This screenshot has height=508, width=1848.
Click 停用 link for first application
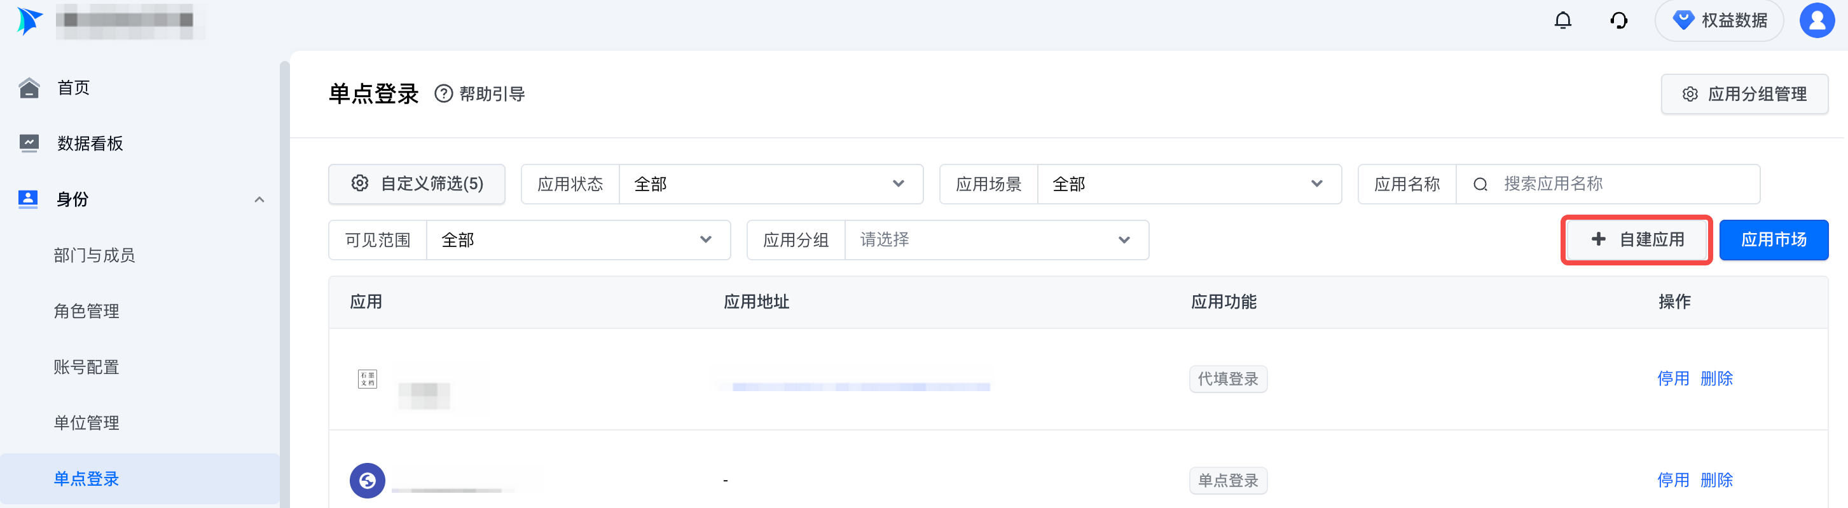point(1672,378)
